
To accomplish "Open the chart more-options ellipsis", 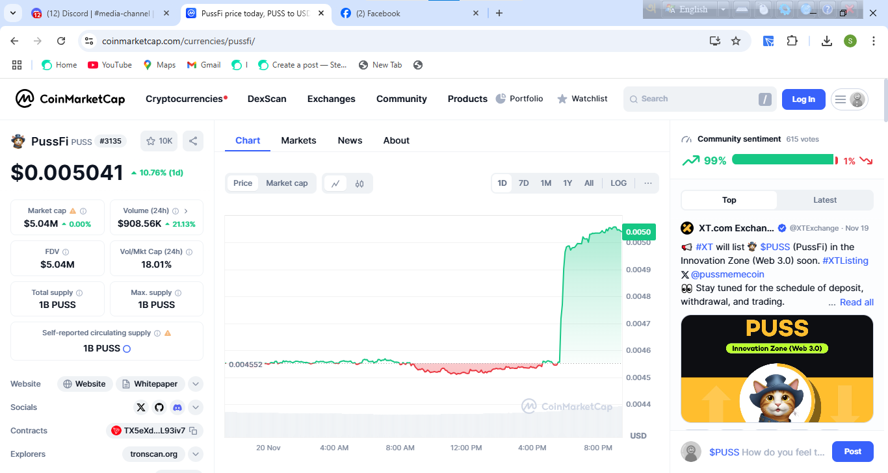I will pyautogui.click(x=648, y=183).
